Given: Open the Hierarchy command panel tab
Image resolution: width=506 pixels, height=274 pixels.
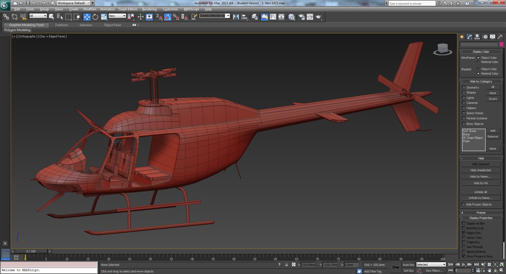Looking at the screenshot, I should click(477, 37).
